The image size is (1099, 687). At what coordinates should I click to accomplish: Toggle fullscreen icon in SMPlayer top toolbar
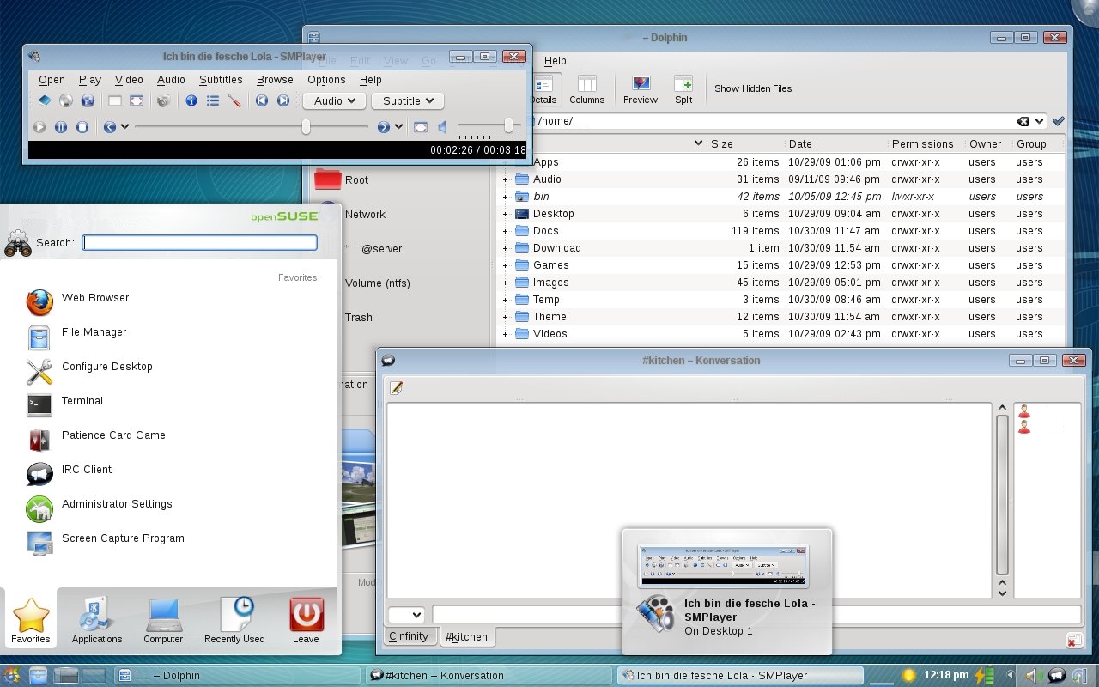(137, 101)
